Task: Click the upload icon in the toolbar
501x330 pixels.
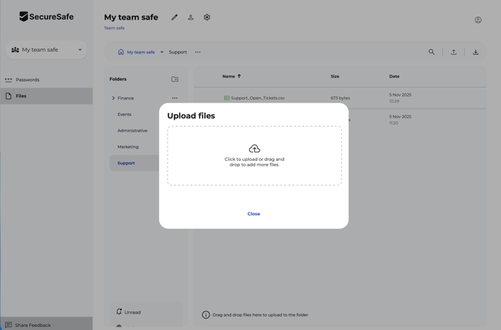Action: (x=453, y=52)
